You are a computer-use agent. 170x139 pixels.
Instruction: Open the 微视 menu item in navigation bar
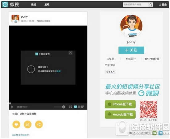34,5
